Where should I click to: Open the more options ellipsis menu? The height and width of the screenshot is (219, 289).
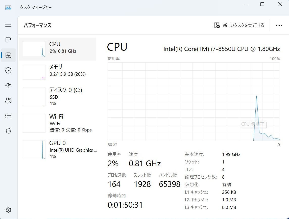[x=279, y=25]
